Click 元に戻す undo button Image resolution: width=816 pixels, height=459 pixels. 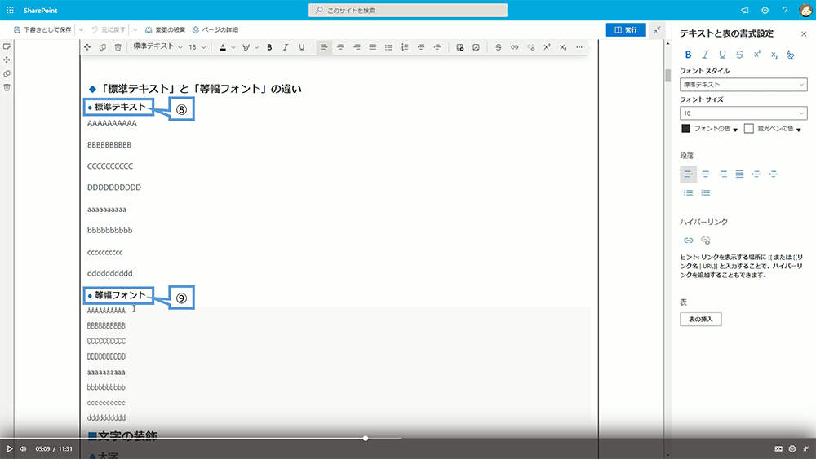[x=109, y=29]
